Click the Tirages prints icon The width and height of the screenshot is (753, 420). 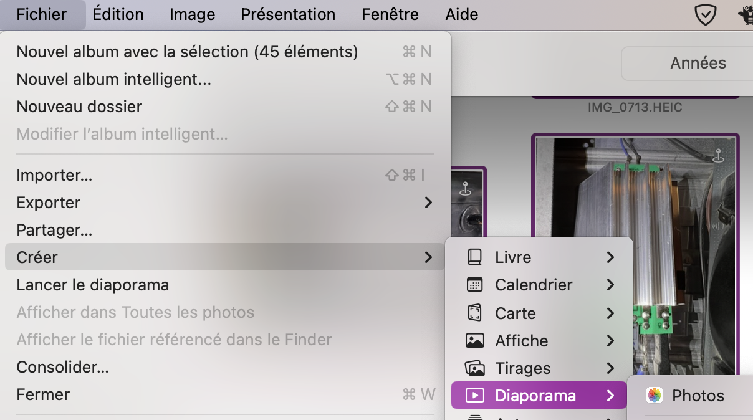coord(475,368)
